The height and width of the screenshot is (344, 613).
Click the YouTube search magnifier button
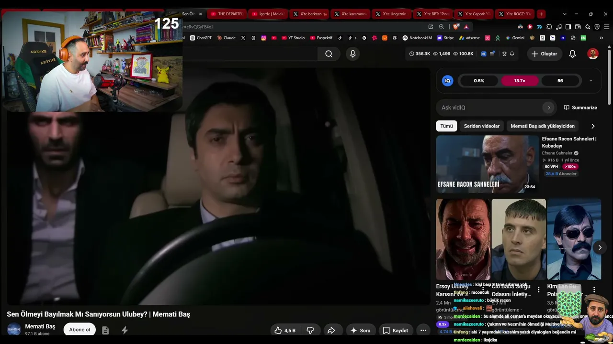coord(329,54)
